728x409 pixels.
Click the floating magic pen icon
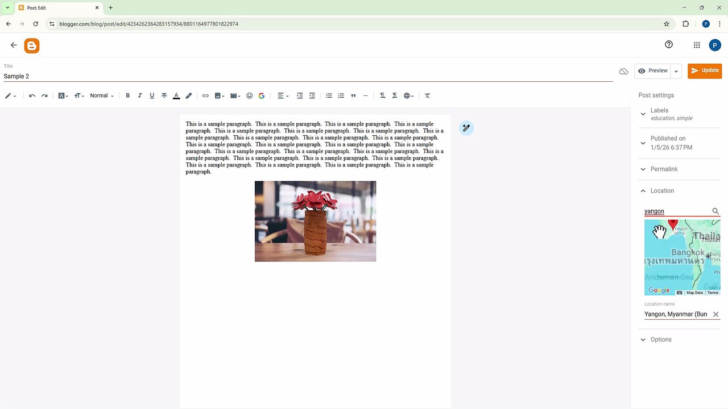click(x=466, y=128)
